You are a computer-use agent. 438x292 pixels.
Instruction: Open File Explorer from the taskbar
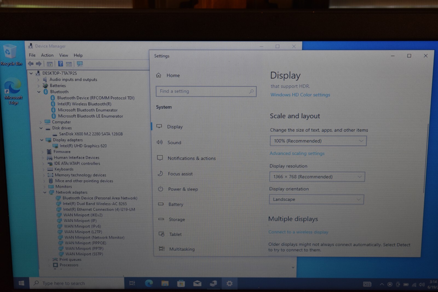click(165, 283)
